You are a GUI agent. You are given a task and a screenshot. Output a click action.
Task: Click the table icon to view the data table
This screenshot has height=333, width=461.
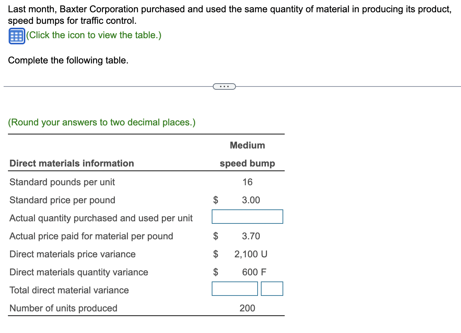[16, 36]
